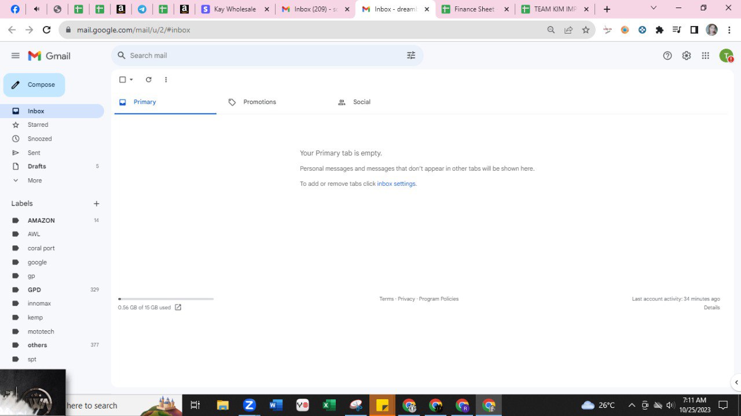Open the Chrome side panel icon
This screenshot has width=741, height=416.
coord(695,30)
